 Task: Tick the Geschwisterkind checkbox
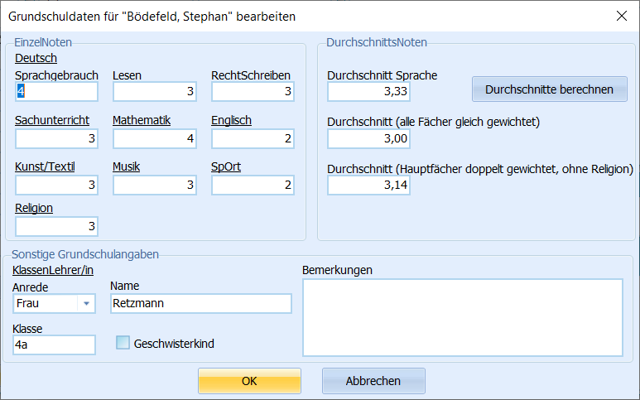pyautogui.click(x=123, y=343)
